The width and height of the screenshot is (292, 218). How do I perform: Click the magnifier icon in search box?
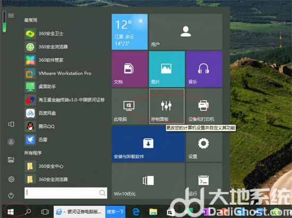[x=102, y=193]
